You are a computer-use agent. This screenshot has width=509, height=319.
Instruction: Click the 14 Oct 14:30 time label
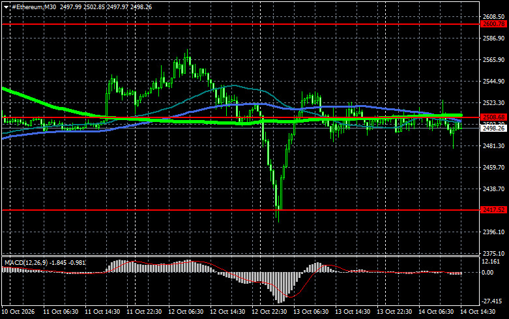478,312
